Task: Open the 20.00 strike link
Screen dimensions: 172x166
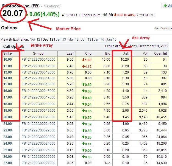Action: click(x=8, y=117)
